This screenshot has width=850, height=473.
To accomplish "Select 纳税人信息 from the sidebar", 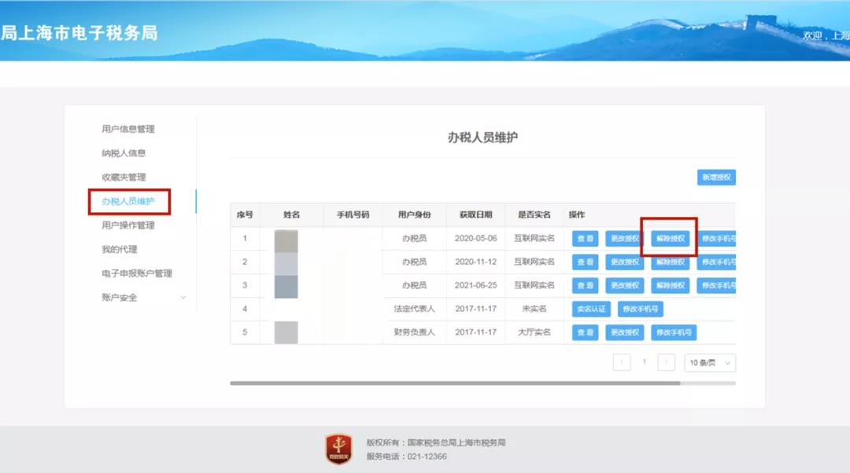I will coord(125,152).
